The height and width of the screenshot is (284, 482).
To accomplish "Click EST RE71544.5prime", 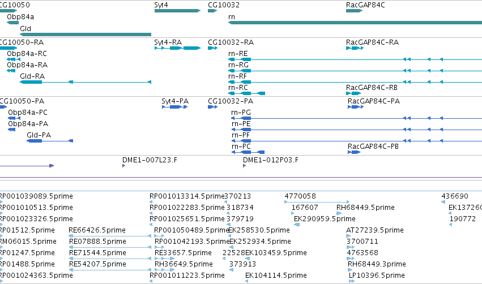I will pyautogui.click(x=97, y=253).
